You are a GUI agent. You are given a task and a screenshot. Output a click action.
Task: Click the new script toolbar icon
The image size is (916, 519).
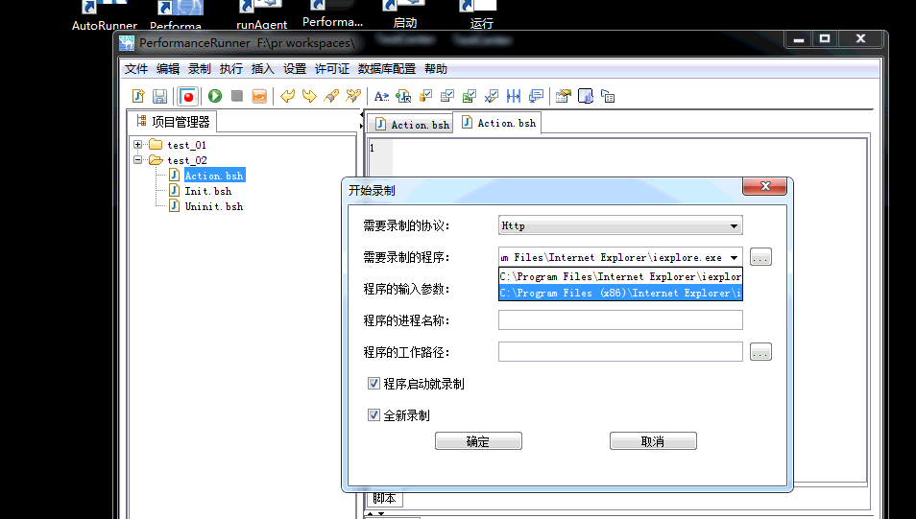(138, 96)
